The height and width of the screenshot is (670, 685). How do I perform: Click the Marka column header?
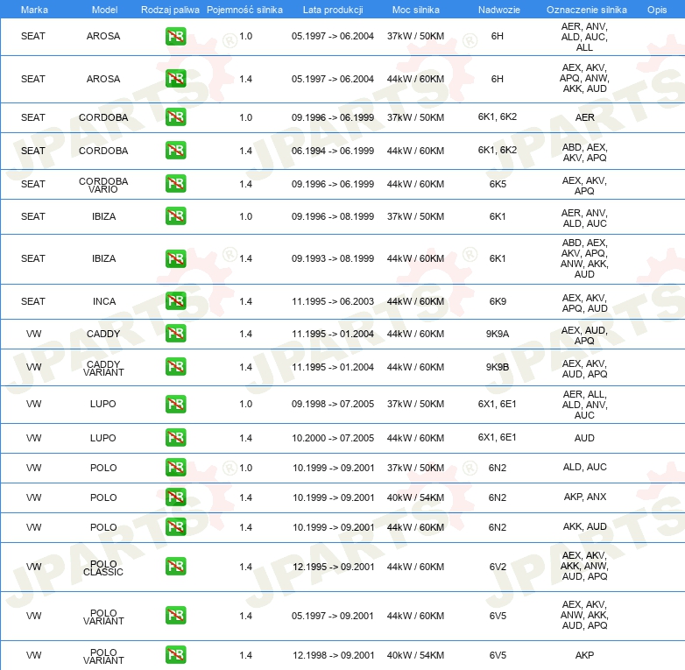click(34, 10)
